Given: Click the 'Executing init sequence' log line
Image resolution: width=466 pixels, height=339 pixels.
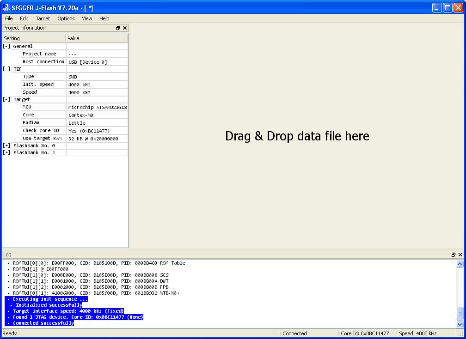Looking at the screenshot, I should pyautogui.click(x=46, y=299).
